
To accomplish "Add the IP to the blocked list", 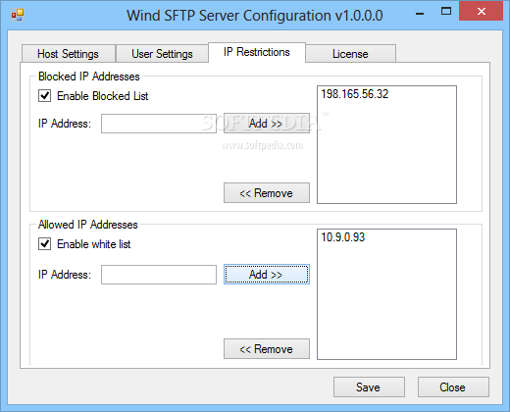I will (x=267, y=124).
